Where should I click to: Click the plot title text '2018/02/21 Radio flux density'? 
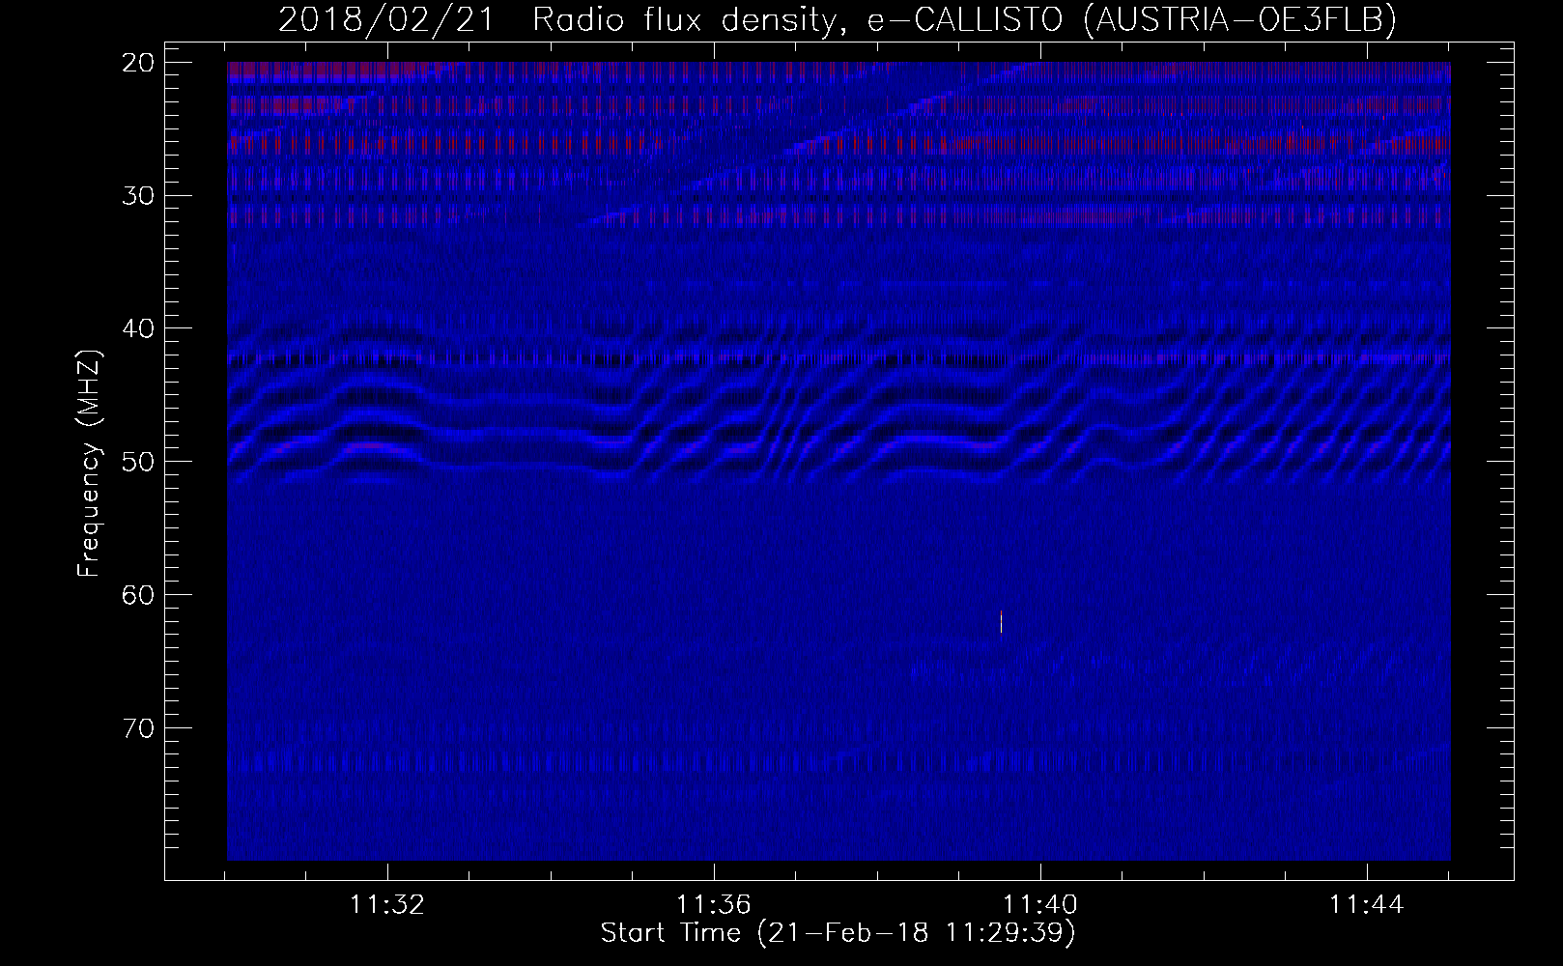tap(557, 20)
